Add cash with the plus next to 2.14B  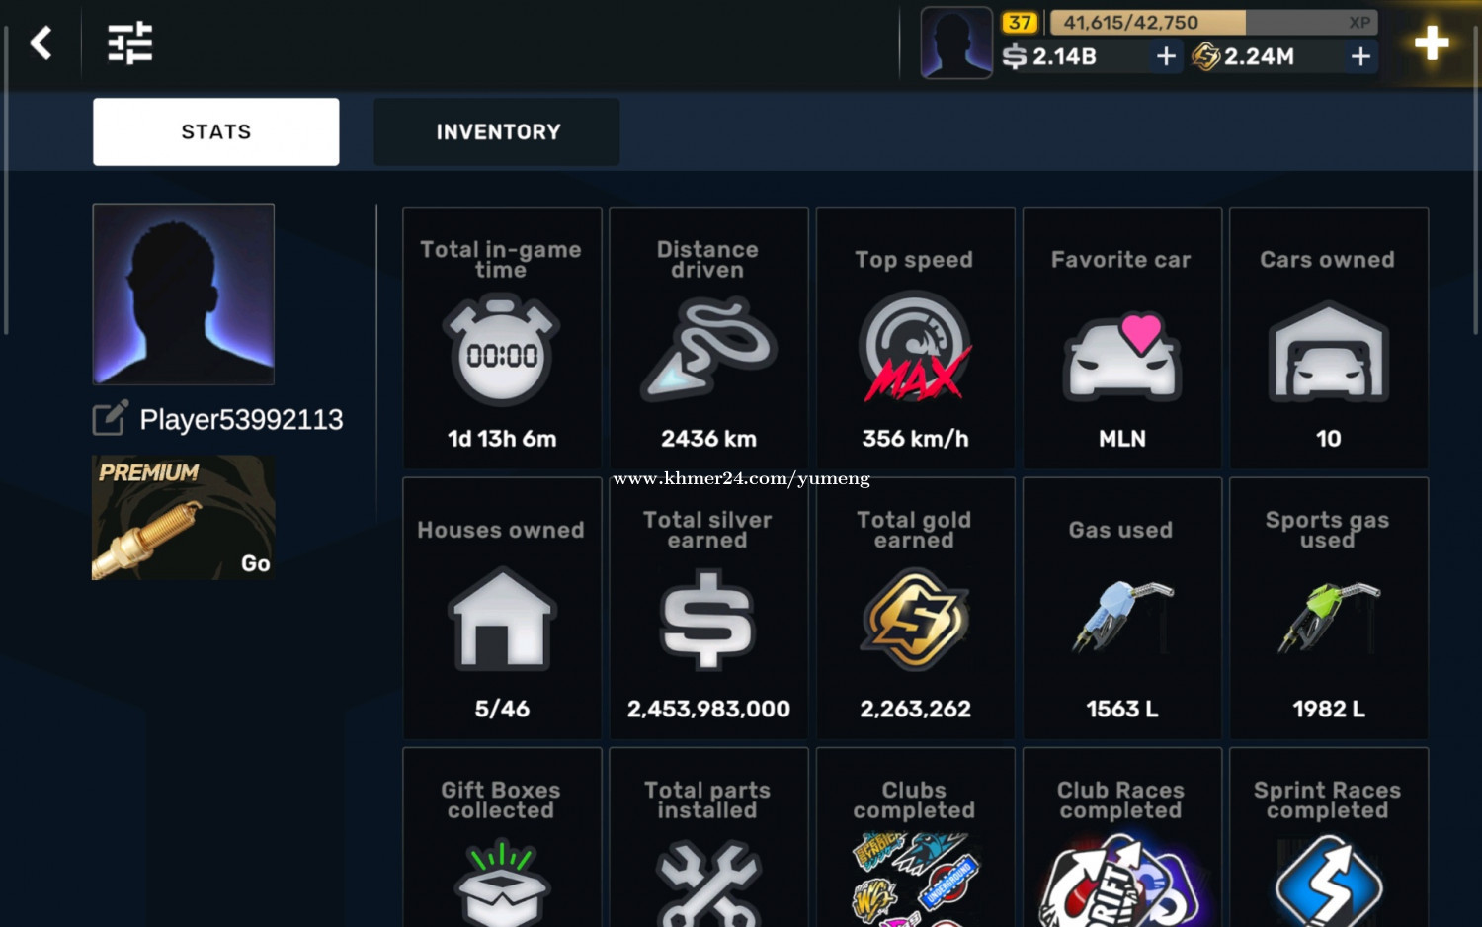1166,56
